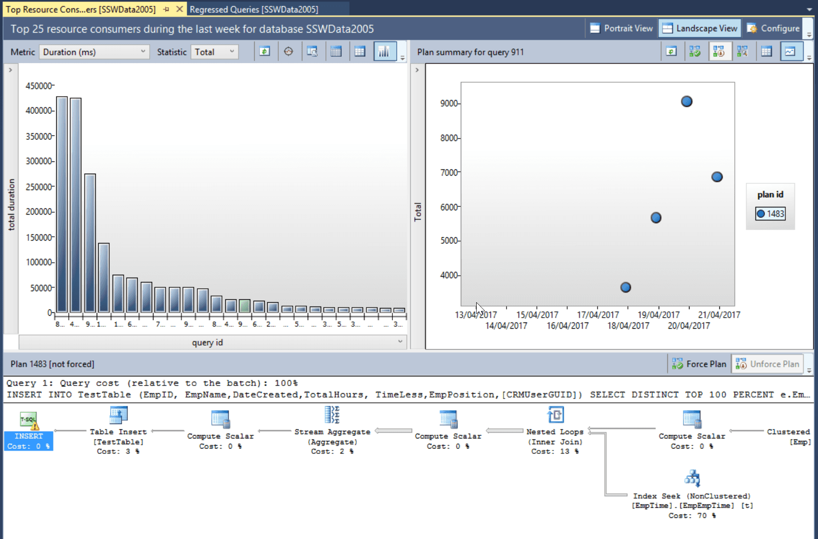818x539 pixels.
Task: Switch to the Regressed Queries tab
Action: (254, 9)
